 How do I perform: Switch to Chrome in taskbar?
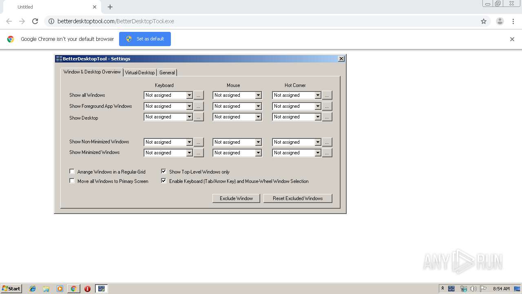coord(73,289)
